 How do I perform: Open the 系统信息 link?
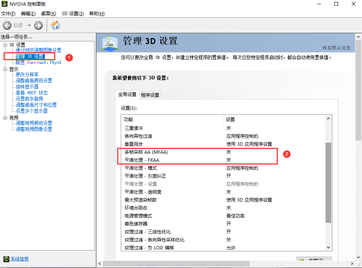20,259
